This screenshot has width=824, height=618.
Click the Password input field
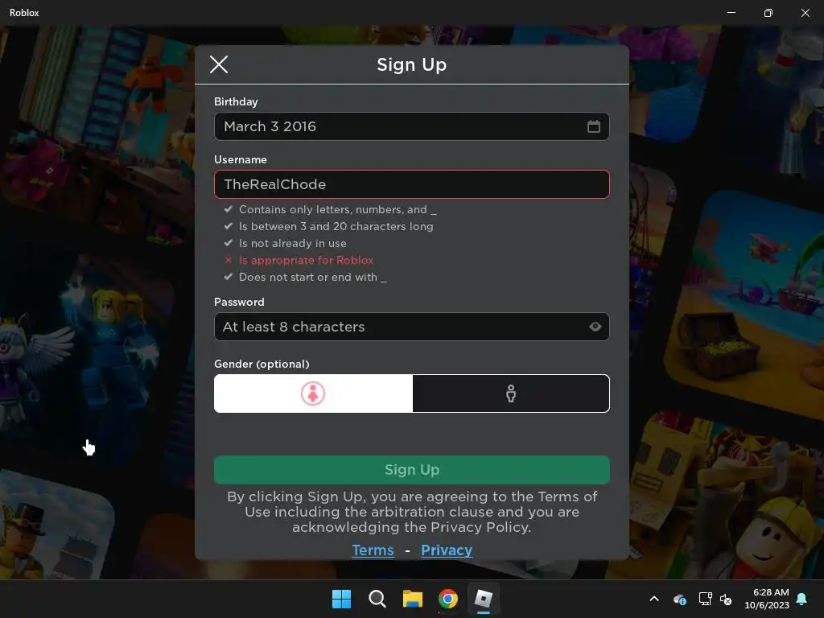(411, 327)
